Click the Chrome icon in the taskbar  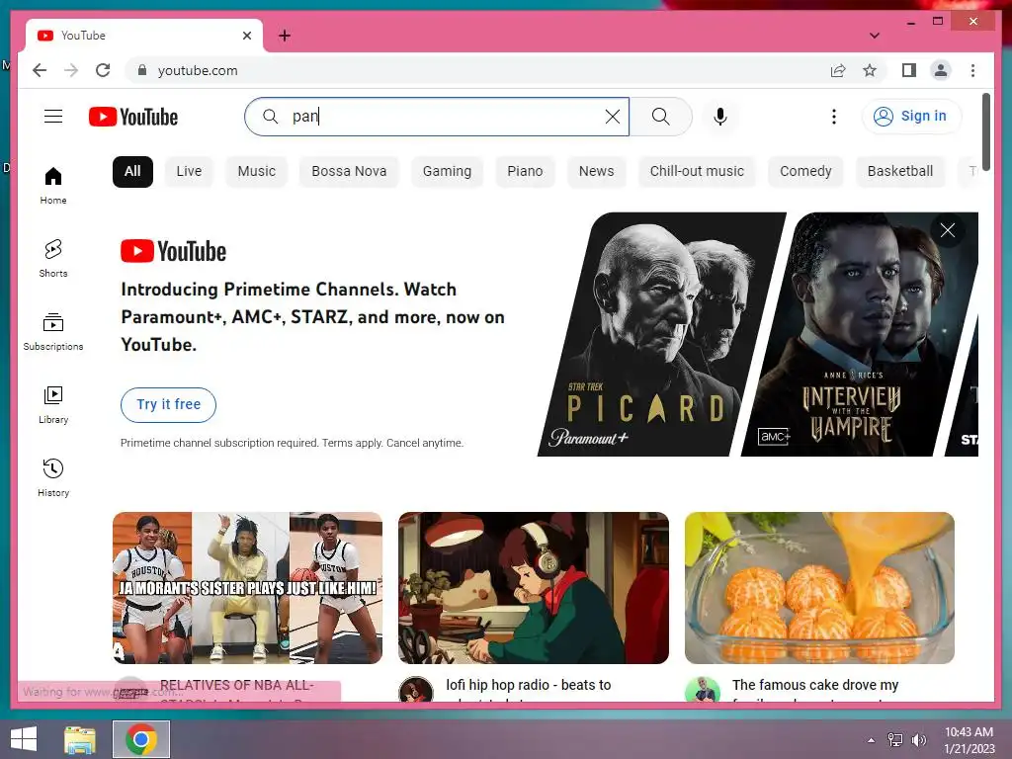(x=141, y=739)
